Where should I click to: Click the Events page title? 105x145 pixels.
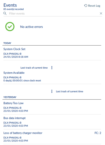coord(10,5)
